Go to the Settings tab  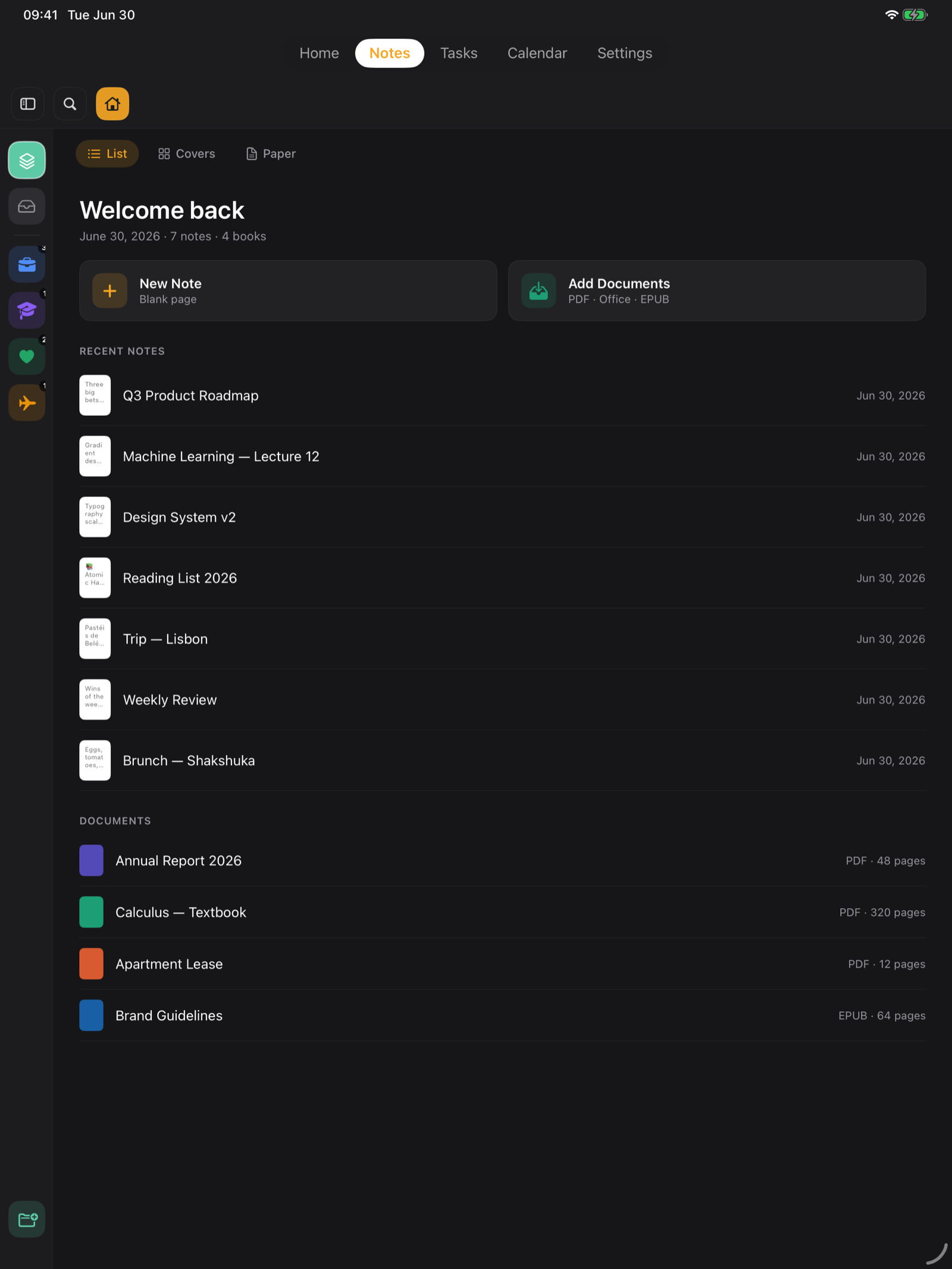(x=625, y=53)
